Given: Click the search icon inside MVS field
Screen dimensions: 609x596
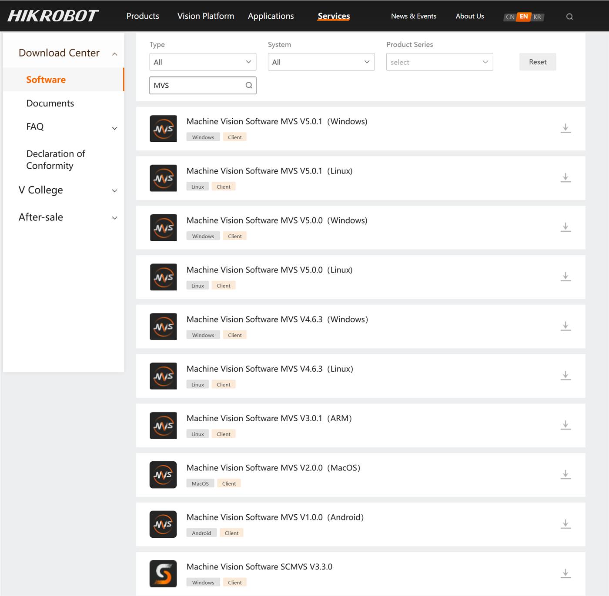Looking at the screenshot, I should (249, 85).
